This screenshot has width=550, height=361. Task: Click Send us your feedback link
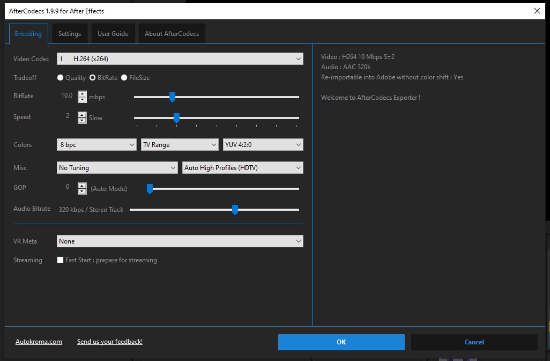[x=110, y=342]
